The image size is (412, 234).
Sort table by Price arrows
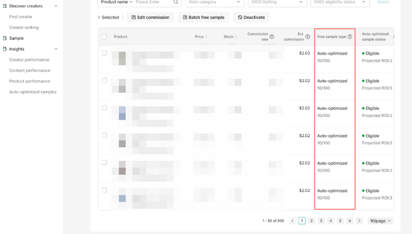tap(206, 37)
